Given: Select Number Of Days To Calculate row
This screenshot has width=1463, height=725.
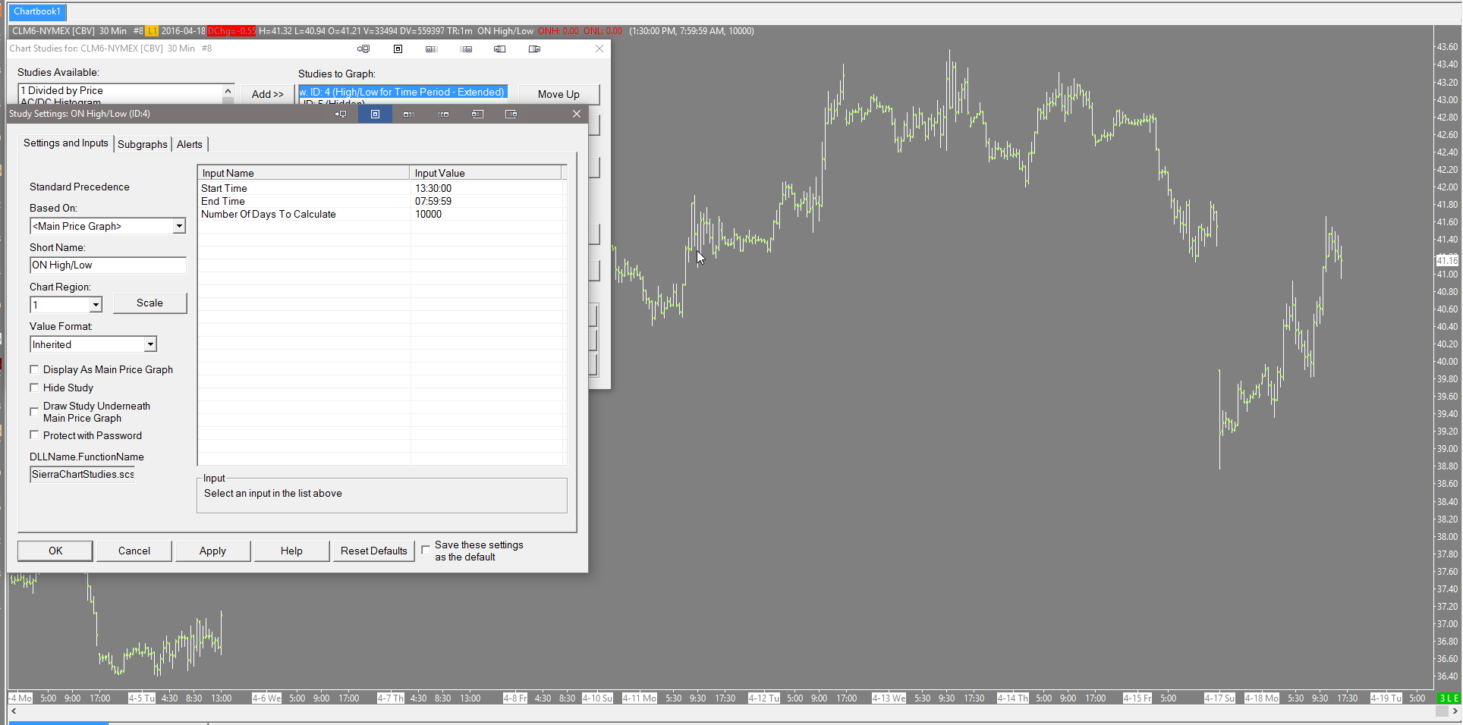Looking at the screenshot, I should [382, 214].
